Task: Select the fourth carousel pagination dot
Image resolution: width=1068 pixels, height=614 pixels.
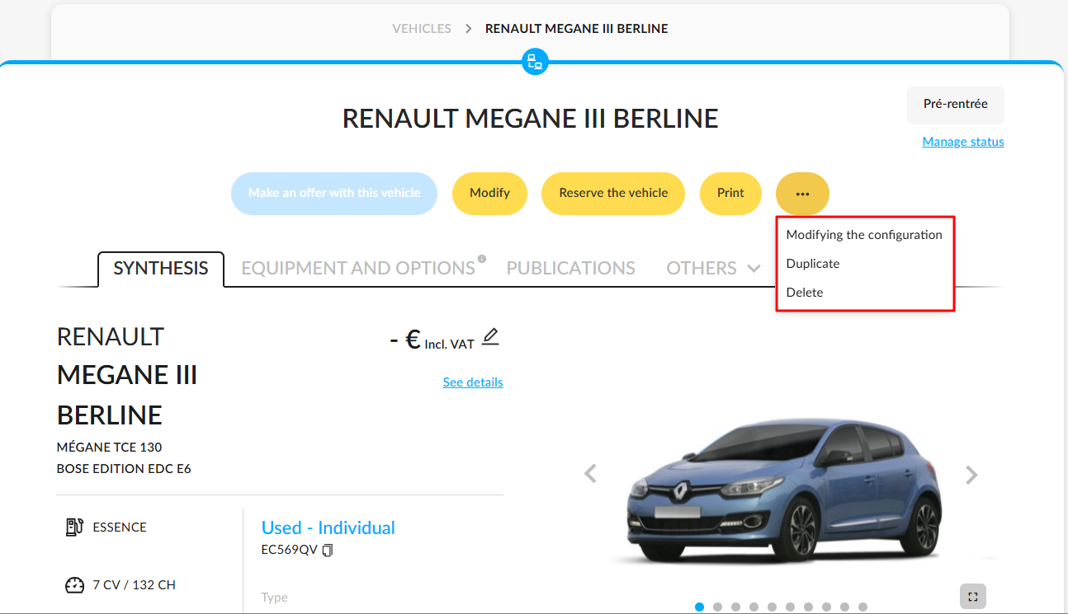Action: pyautogui.click(x=754, y=606)
